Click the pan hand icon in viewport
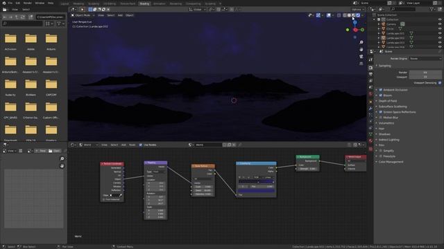This screenshot has width=444, height=249. coord(361,49)
